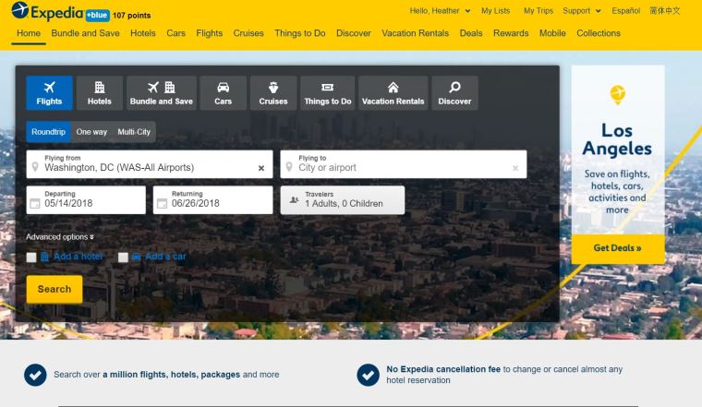This screenshot has width=702, height=407.
Task: Click the Flying from input field
Action: (x=150, y=164)
